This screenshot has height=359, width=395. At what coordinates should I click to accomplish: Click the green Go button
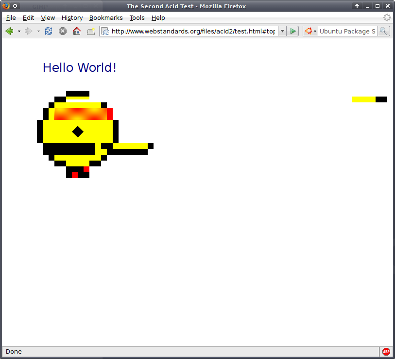tap(292, 31)
